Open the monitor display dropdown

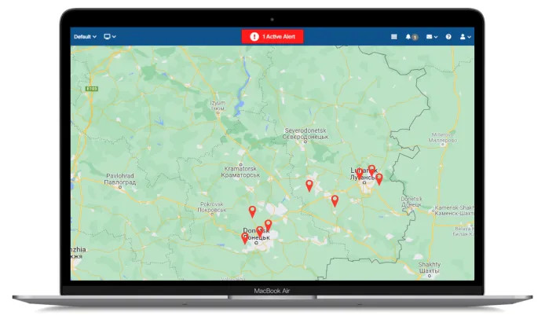110,36
